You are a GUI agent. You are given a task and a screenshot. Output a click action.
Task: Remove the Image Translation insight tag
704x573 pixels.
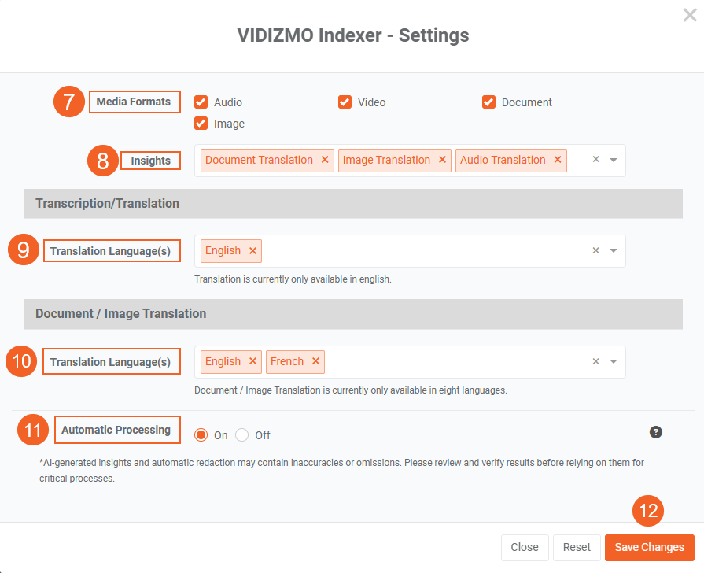442,160
